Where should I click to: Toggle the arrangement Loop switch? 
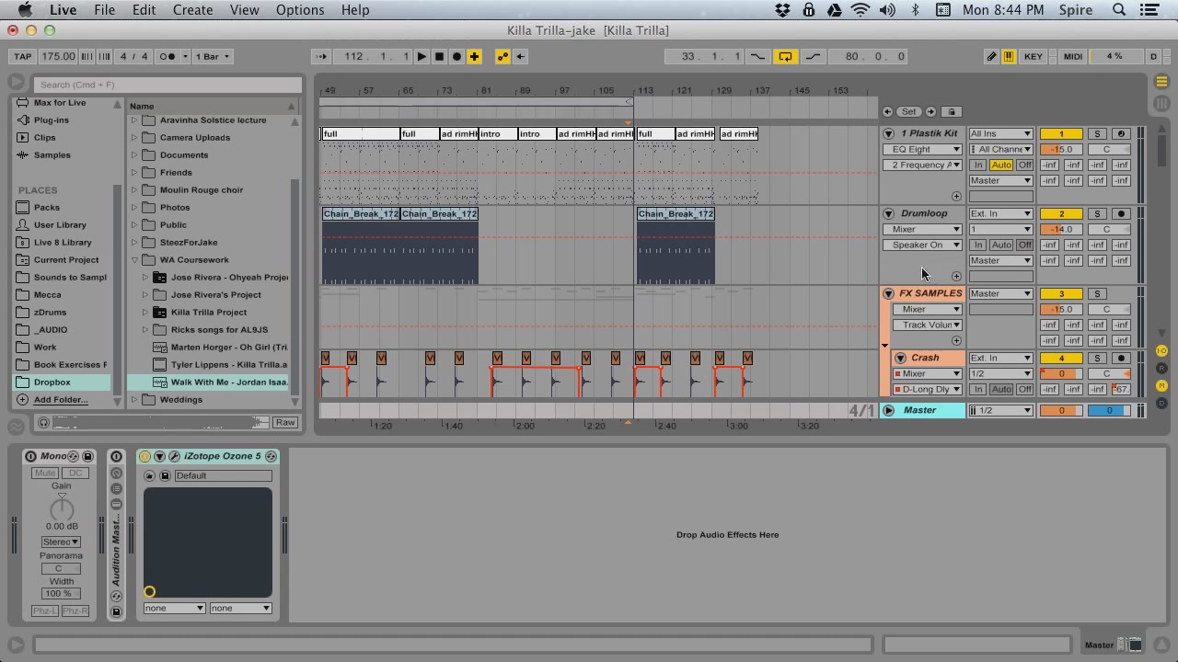785,56
